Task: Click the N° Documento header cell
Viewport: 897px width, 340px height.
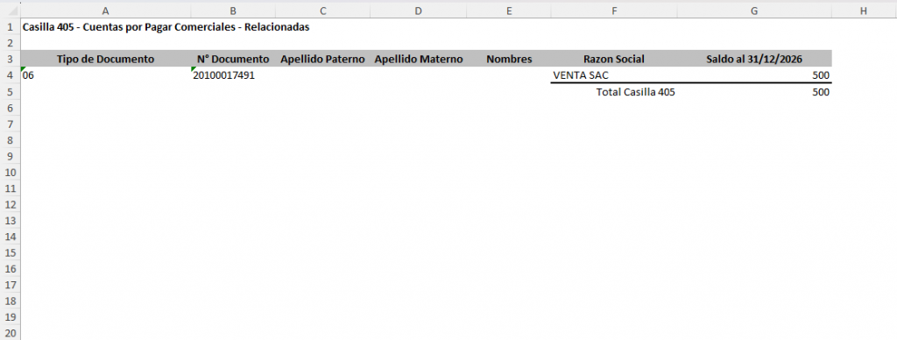Action: pyautogui.click(x=233, y=59)
